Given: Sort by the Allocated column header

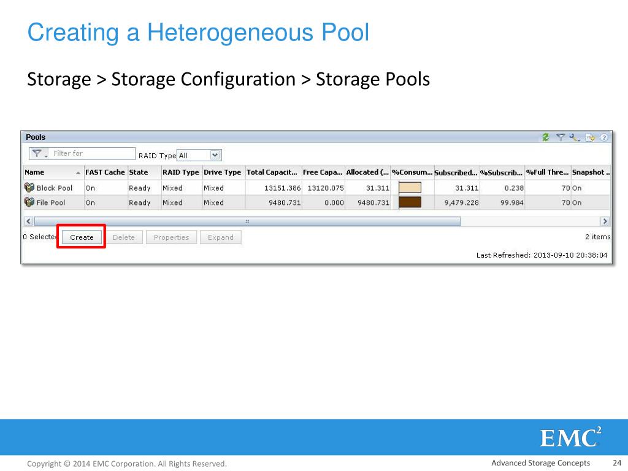Looking at the screenshot, I should point(368,172).
